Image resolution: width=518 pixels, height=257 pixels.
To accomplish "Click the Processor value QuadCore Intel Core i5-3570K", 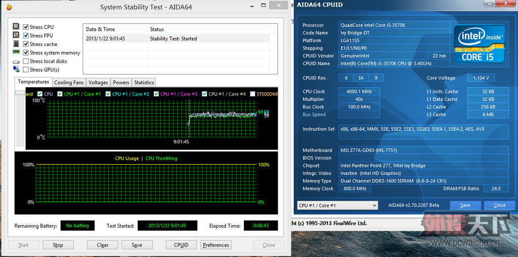I will pyautogui.click(x=395, y=25).
